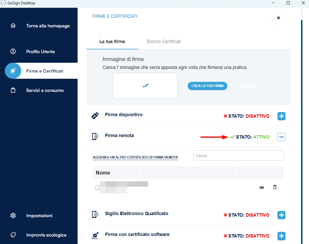Image resolution: width=309 pixels, height=244 pixels.
Task: Add another remote signature certificate link
Action: click(135, 157)
